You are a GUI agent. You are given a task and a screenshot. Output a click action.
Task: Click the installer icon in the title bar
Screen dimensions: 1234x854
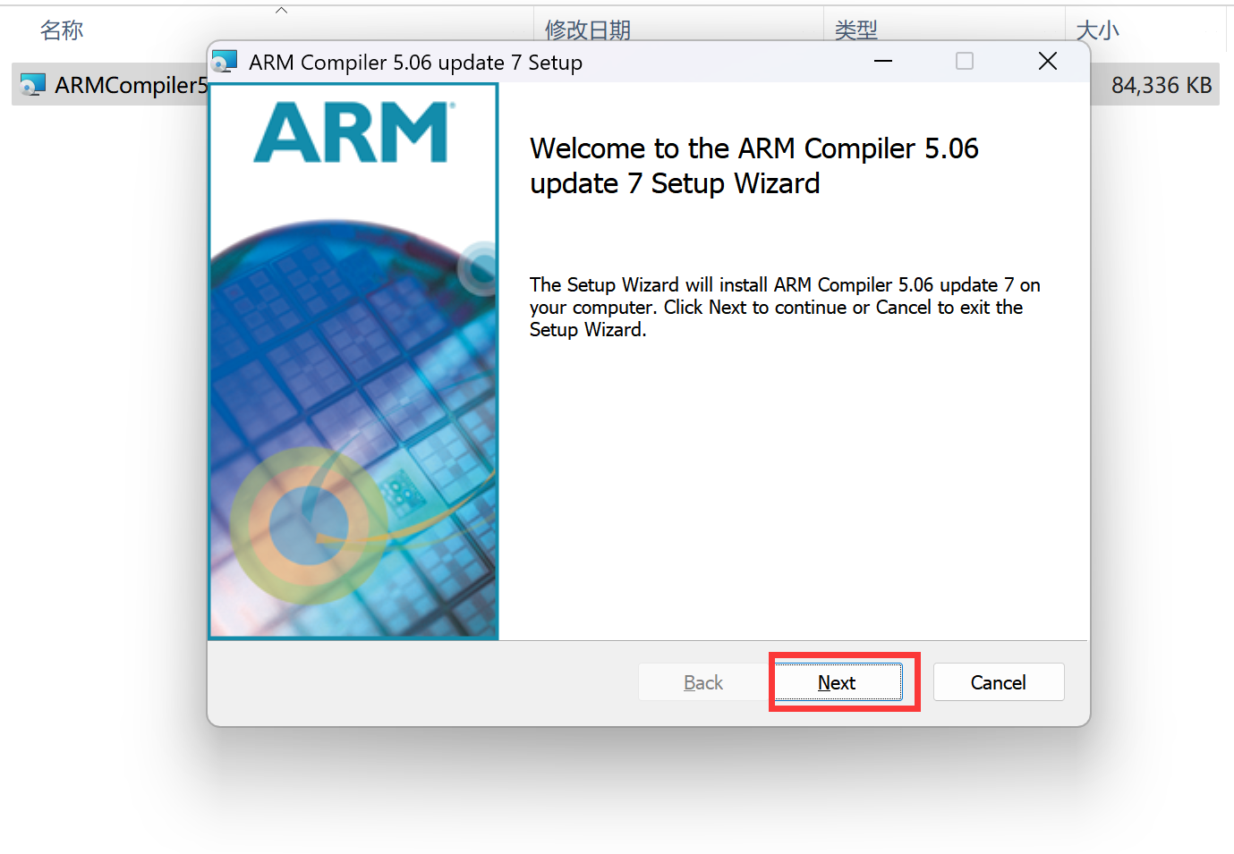click(x=224, y=62)
